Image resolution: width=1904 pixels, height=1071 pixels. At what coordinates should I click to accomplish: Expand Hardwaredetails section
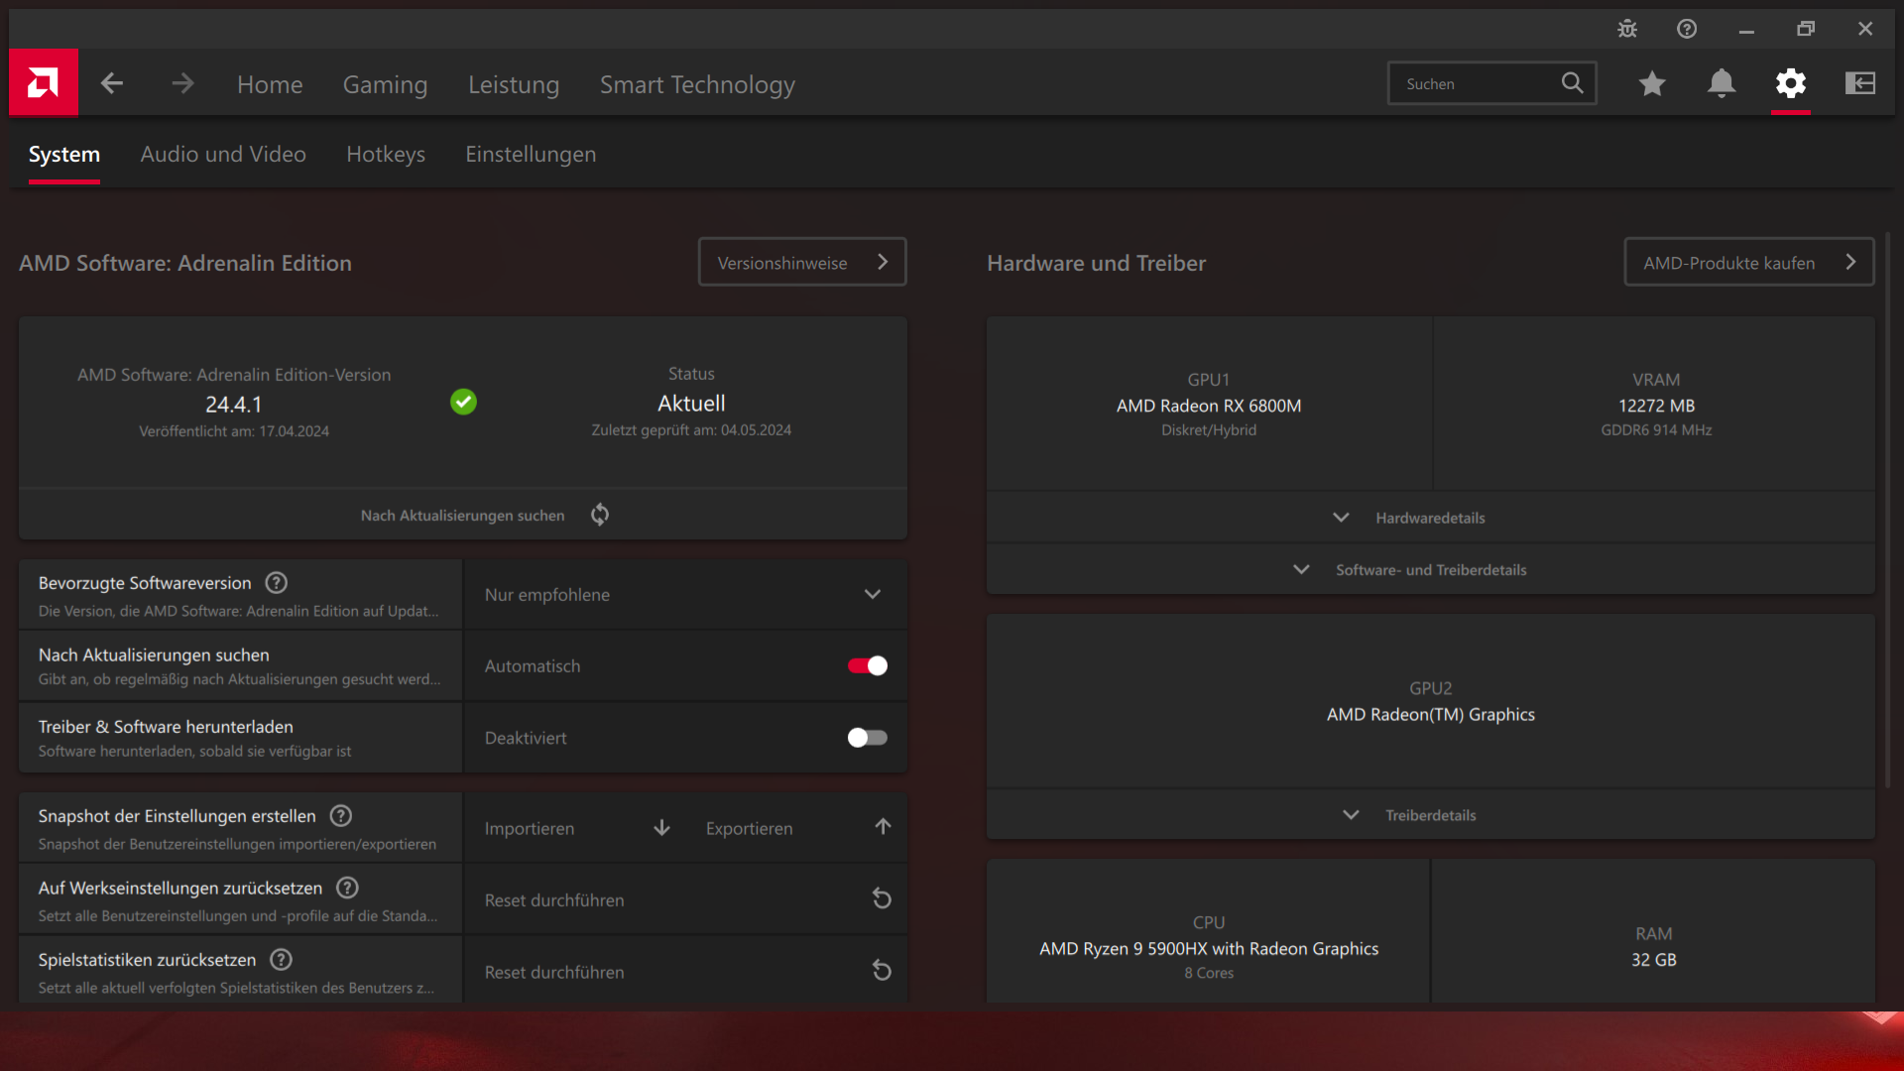(1430, 518)
